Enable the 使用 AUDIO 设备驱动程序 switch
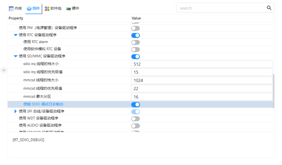This screenshot has height=165, width=282. [x=136, y=126]
